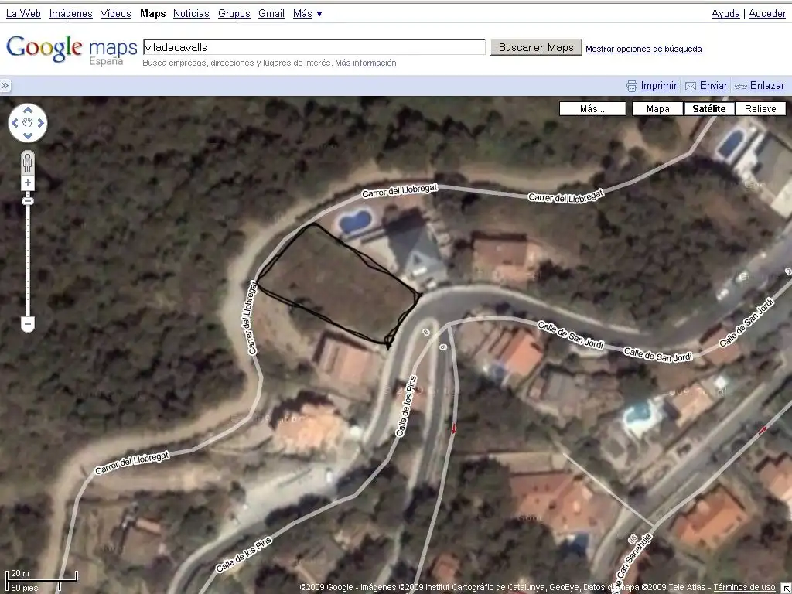Go to La Web in top navigation
The width and height of the screenshot is (792, 594).
pyautogui.click(x=23, y=14)
